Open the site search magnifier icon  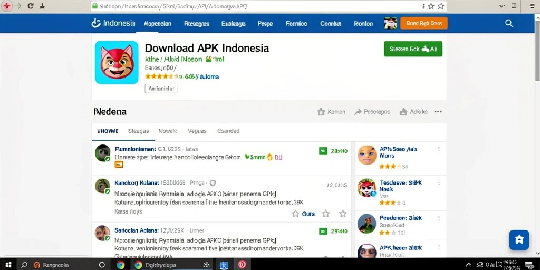tap(509, 23)
